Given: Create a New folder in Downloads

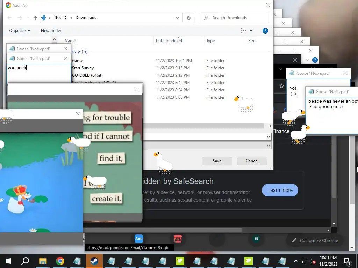Looking at the screenshot, I should (51, 31).
